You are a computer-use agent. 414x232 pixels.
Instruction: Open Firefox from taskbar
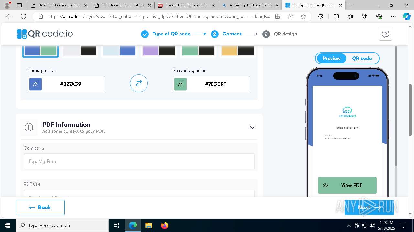tap(164, 226)
